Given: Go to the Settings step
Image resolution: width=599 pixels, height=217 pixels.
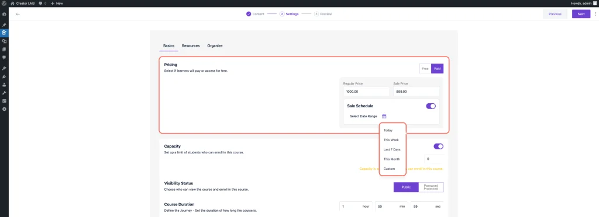Looking at the screenshot, I should pos(289,14).
